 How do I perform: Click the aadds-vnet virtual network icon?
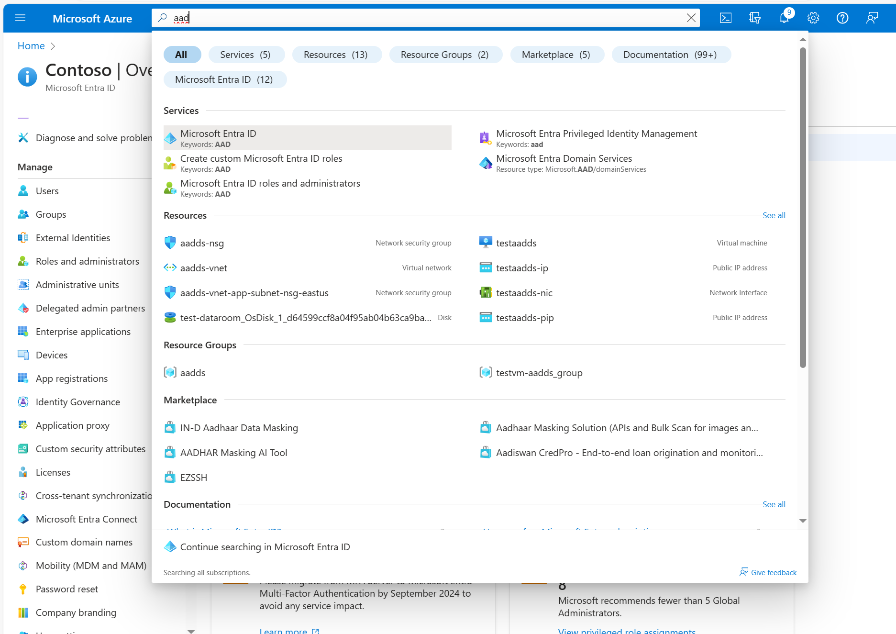(170, 267)
